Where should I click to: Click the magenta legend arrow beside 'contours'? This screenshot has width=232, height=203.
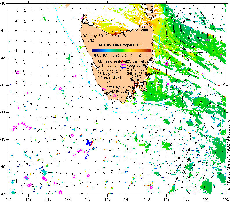pos(124,64)
